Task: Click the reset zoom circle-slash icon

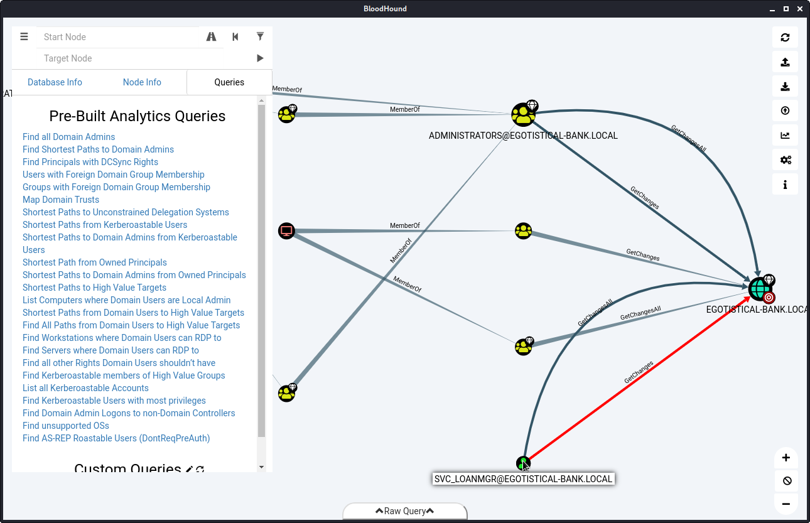Action: (786, 481)
